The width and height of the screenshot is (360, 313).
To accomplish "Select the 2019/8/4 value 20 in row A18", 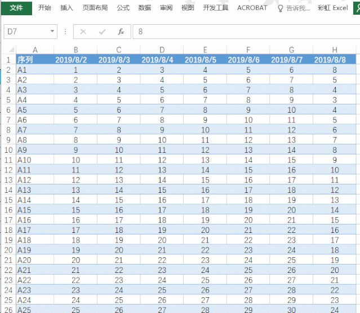I will coord(162,240).
